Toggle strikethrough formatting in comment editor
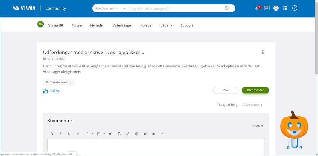 coord(78,134)
